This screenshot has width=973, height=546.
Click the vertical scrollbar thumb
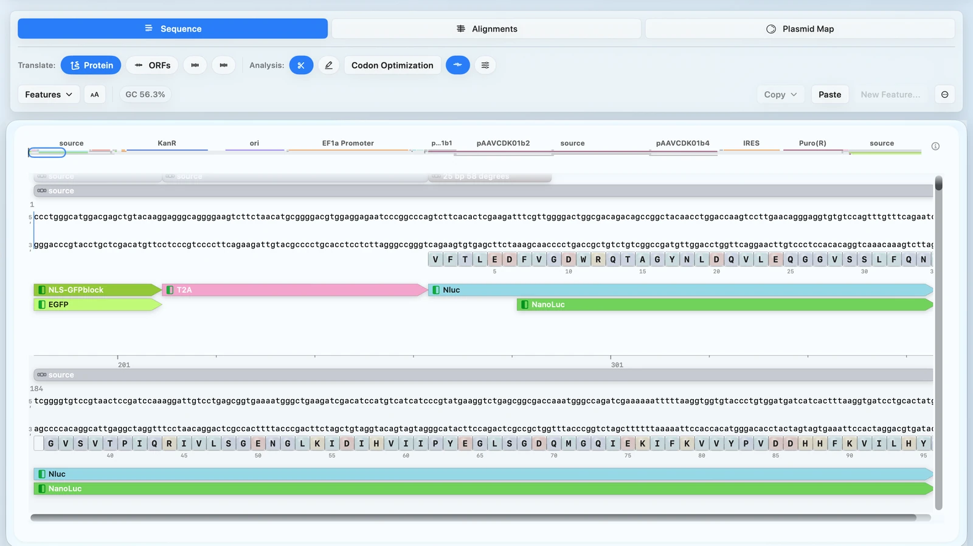(x=939, y=183)
